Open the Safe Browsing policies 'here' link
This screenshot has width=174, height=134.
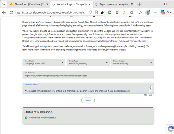pyautogui.click(x=123, y=50)
